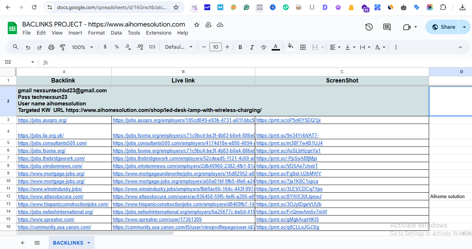Format as percent

click(117, 47)
